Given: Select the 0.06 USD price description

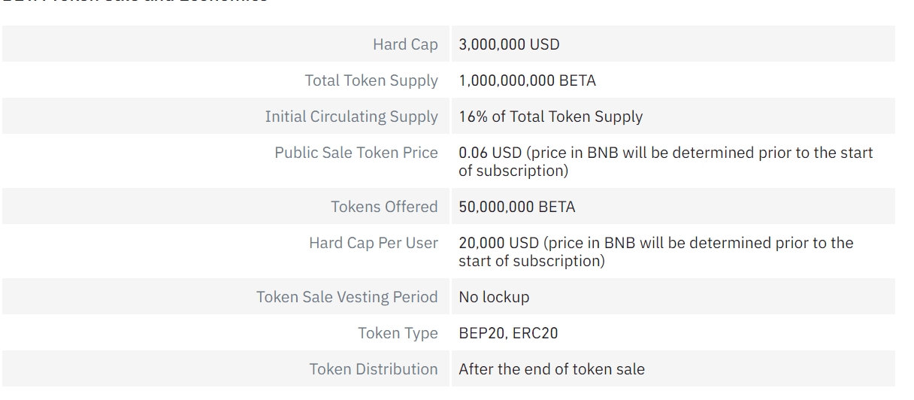Looking at the screenshot, I should coord(666,162).
